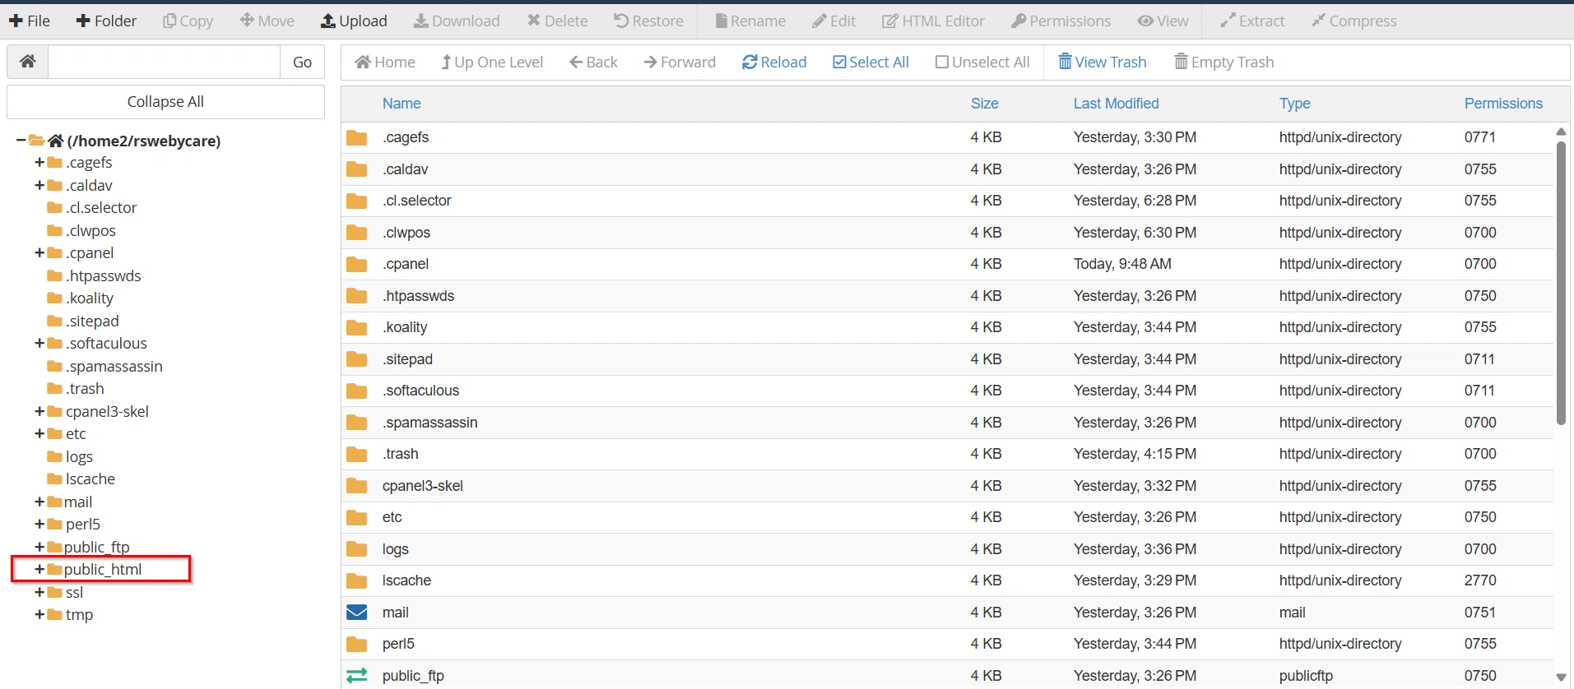The height and width of the screenshot is (689, 1574).
Task: Click the .cagefs folder icon in list
Action: (356, 137)
